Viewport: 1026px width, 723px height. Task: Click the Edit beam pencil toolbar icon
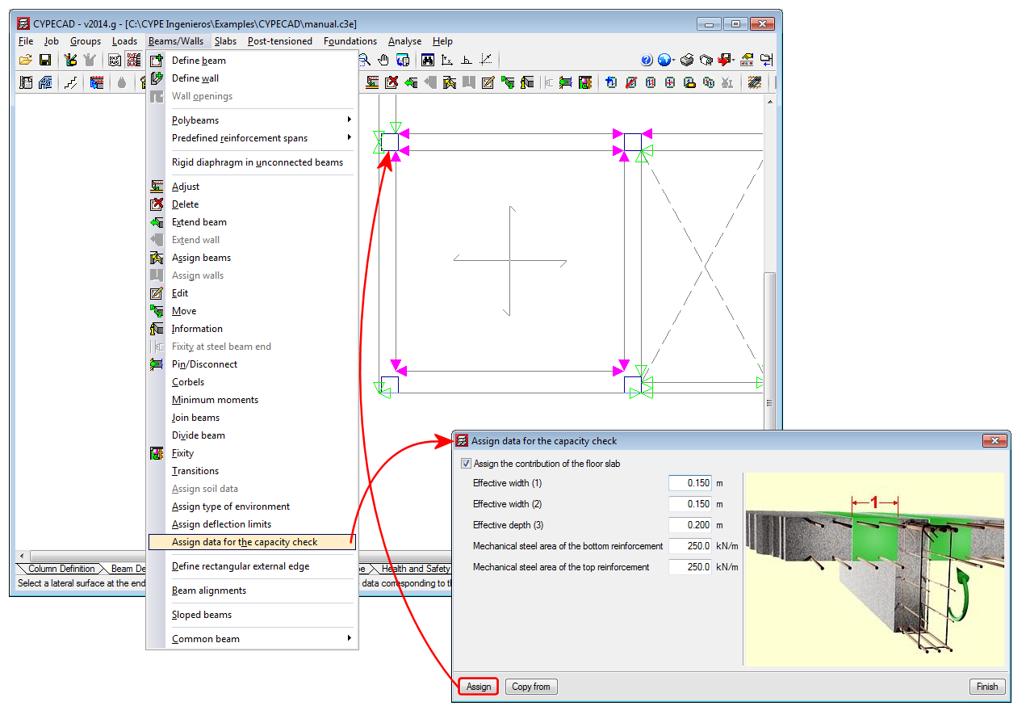[x=488, y=82]
